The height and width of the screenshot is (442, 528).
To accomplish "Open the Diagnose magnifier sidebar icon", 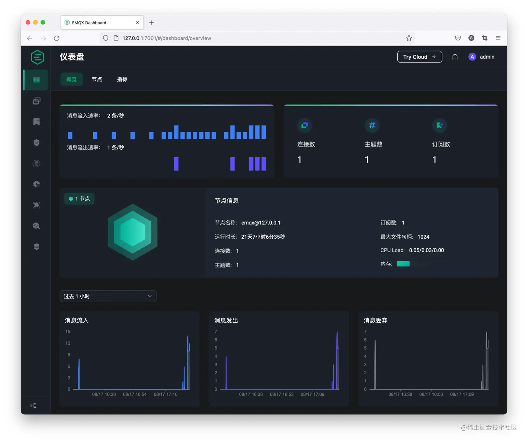I will coord(36,226).
